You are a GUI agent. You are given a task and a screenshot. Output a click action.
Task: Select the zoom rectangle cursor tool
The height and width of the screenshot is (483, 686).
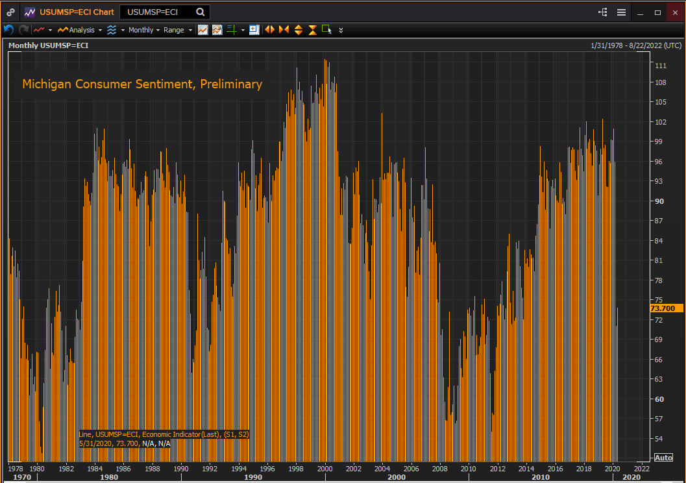326,30
